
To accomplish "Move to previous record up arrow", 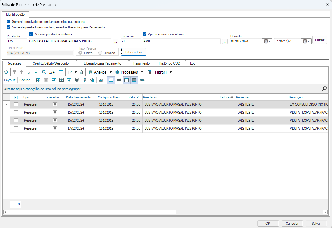I will pos(22,72).
